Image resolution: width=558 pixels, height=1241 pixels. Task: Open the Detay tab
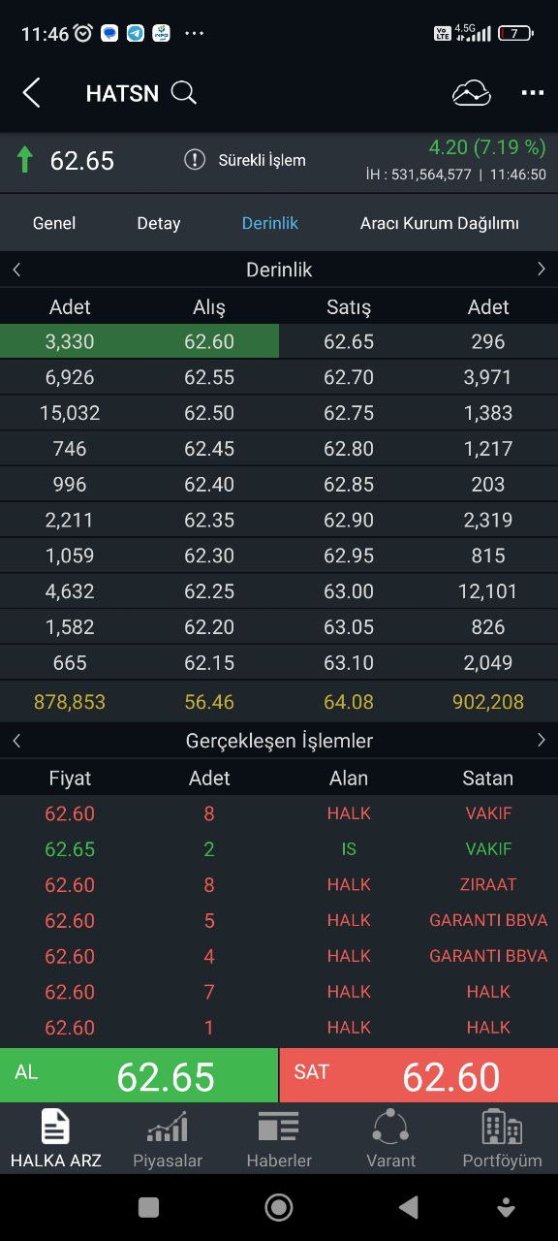pyautogui.click(x=159, y=223)
